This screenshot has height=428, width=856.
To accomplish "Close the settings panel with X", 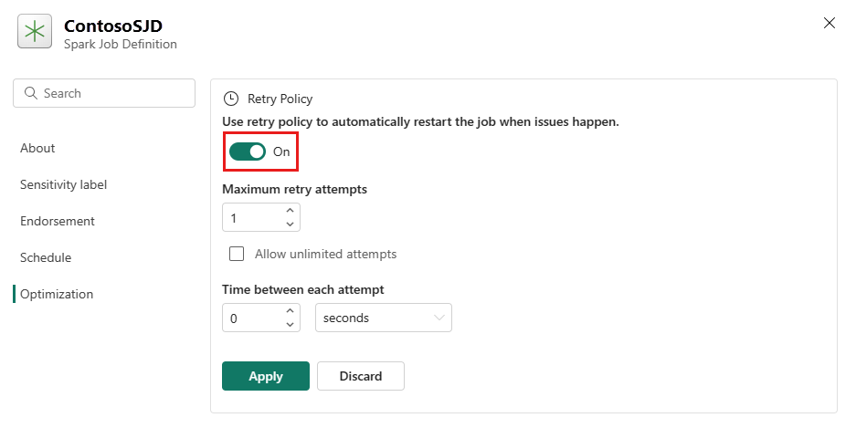I will tap(829, 23).
